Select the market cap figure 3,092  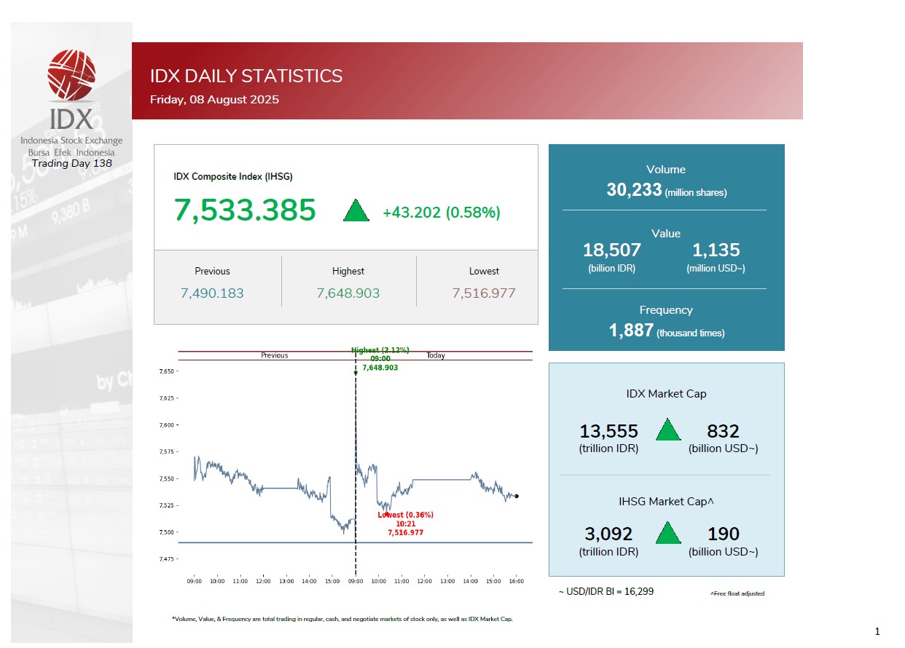pyautogui.click(x=608, y=534)
